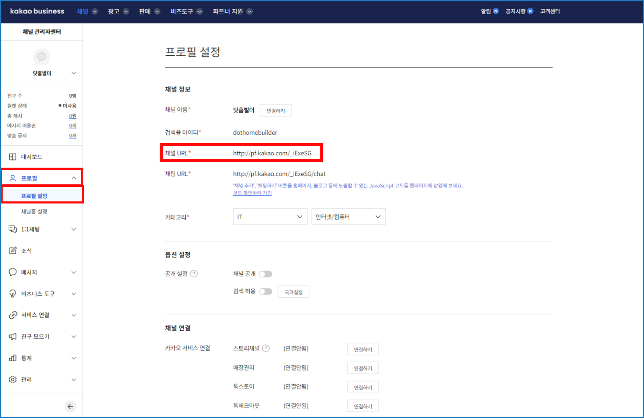Click the statistics bar chart icon
The width and height of the screenshot is (644, 418).
click(x=13, y=358)
